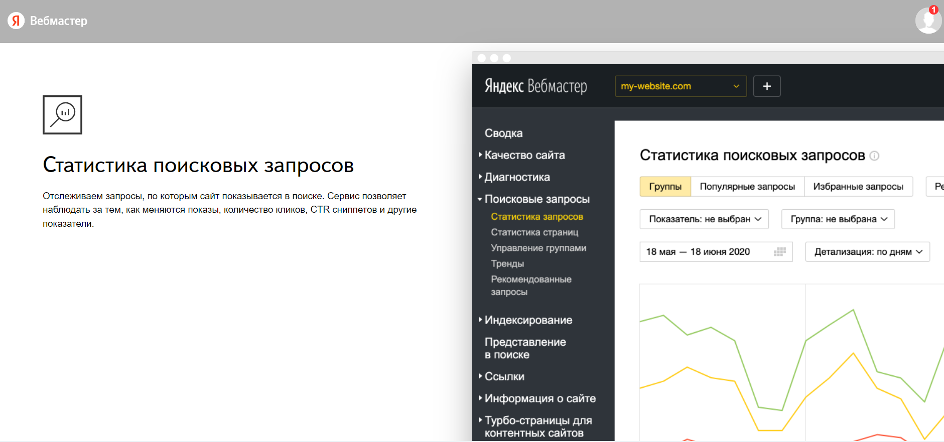The image size is (944, 442).
Task: Click the paragraph starting with Отслеживаем запросы
Action: click(x=230, y=210)
